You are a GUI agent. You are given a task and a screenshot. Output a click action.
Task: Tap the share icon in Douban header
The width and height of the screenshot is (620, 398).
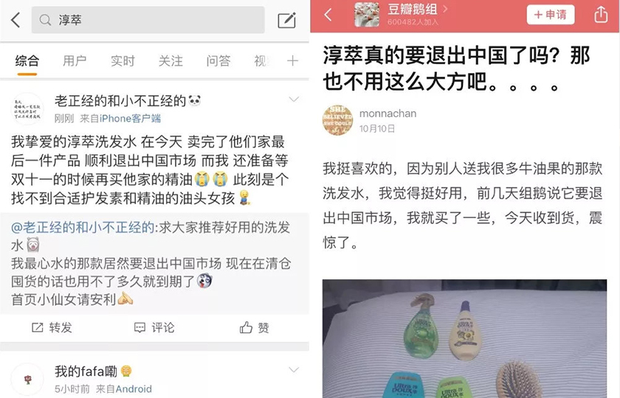tap(601, 15)
